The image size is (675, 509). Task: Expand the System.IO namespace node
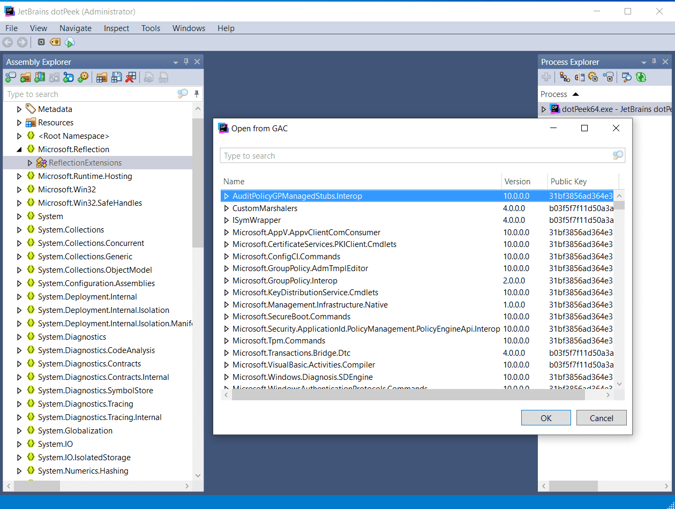(19, 444)
